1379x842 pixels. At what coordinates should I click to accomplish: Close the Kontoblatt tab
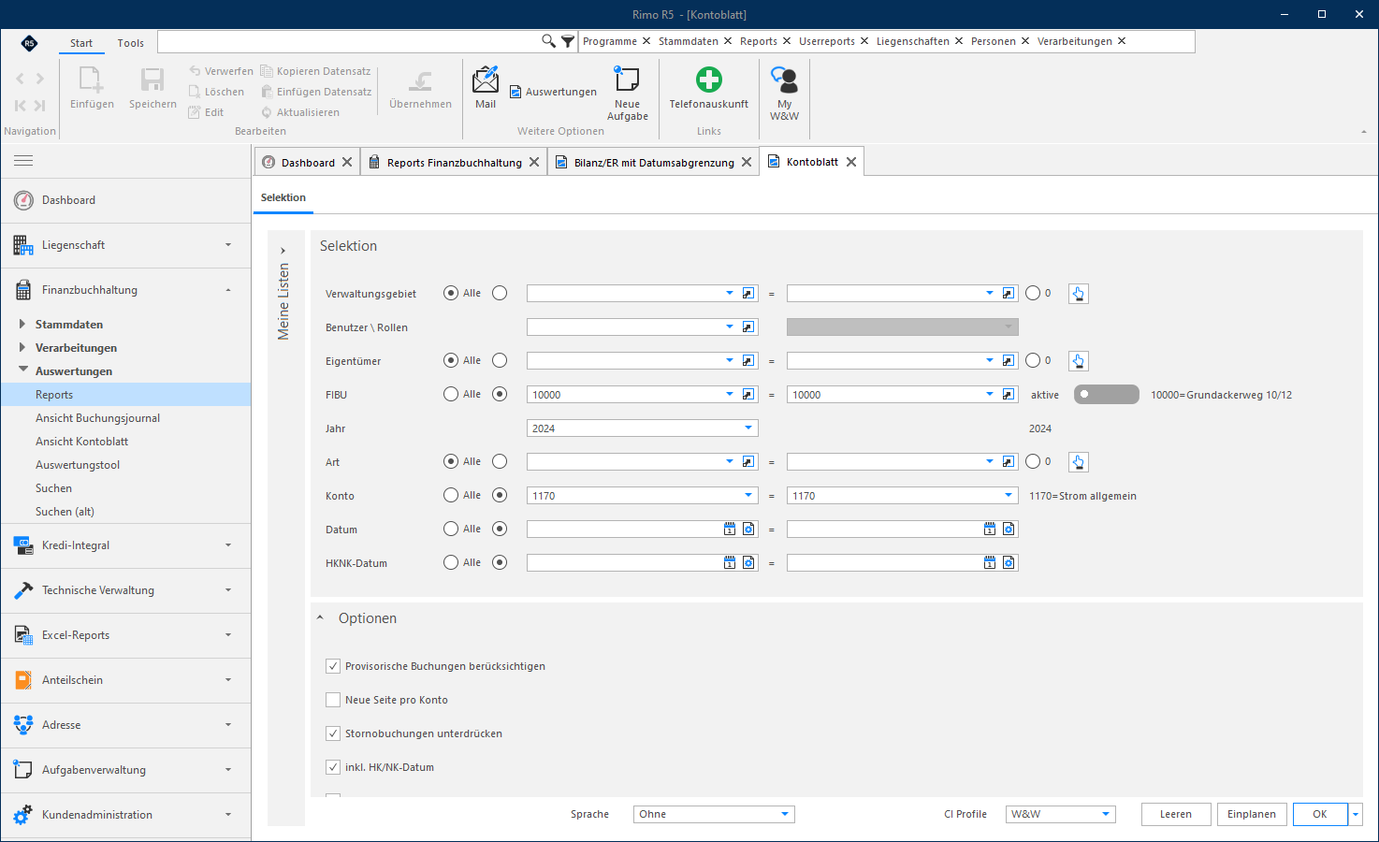click(851, 162)
